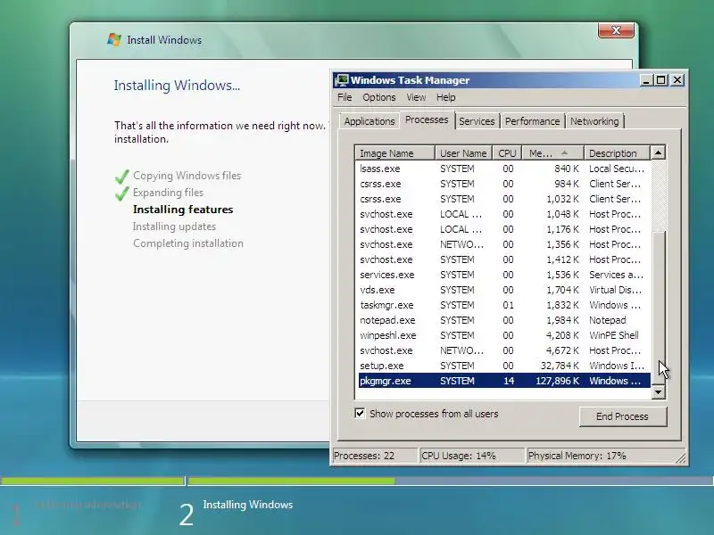Select the notepad.exe process row
714x535 pixels.
[x=504, y=320]
